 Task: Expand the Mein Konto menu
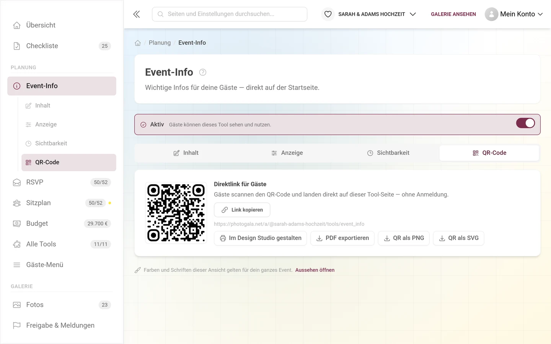(x=514, y=14)
